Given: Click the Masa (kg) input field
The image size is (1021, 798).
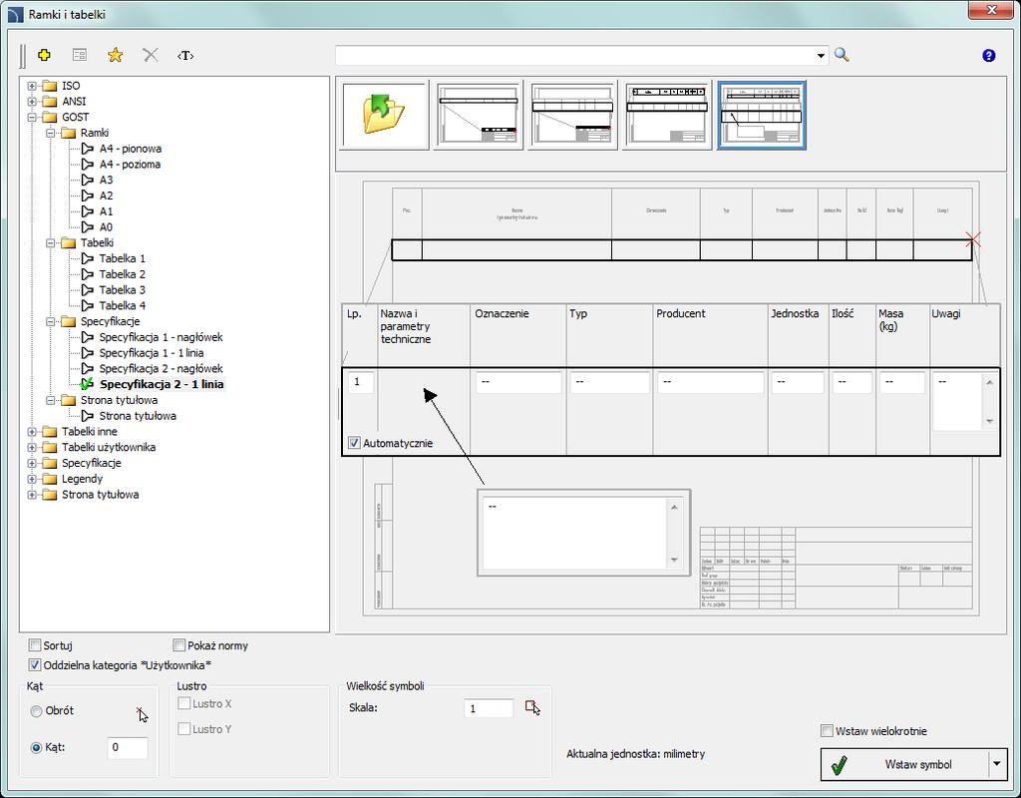Looking at the screenshot, I should tap(901, 382).
